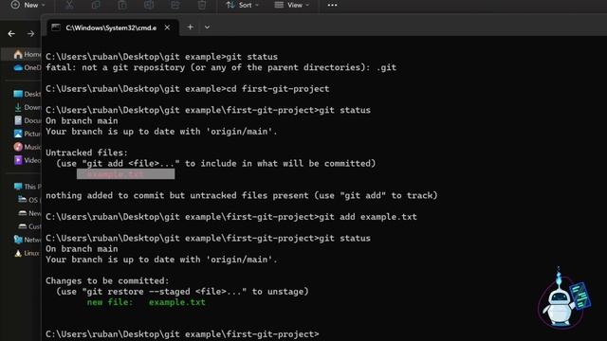This screenshot has height=341, width=607.
Task: Open Linux in File Explorer sidebar
Action: pos(28,253)
